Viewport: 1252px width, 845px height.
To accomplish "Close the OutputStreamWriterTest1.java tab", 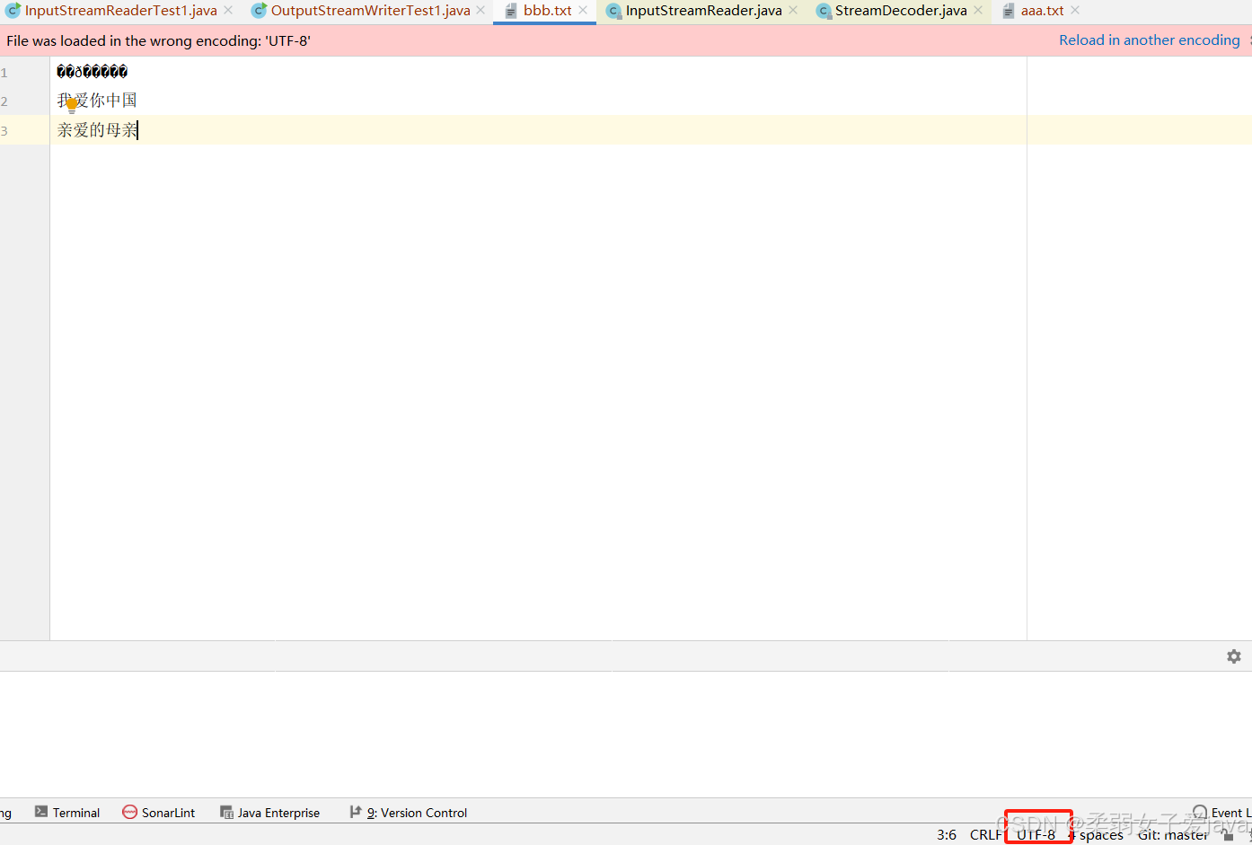I will pos(481,11).
